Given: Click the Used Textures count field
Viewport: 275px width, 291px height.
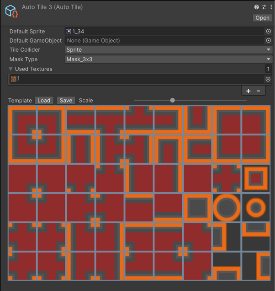Looking at the screenshot, I should coord(268,69).
